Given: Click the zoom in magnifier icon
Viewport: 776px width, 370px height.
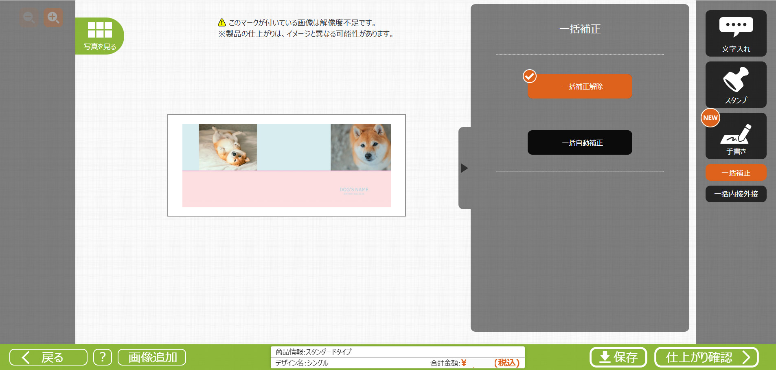Looking at the screenshot, I should [54, 18].
